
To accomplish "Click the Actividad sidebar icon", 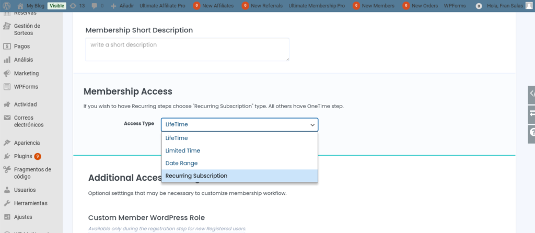I will [x=7, y=104].
